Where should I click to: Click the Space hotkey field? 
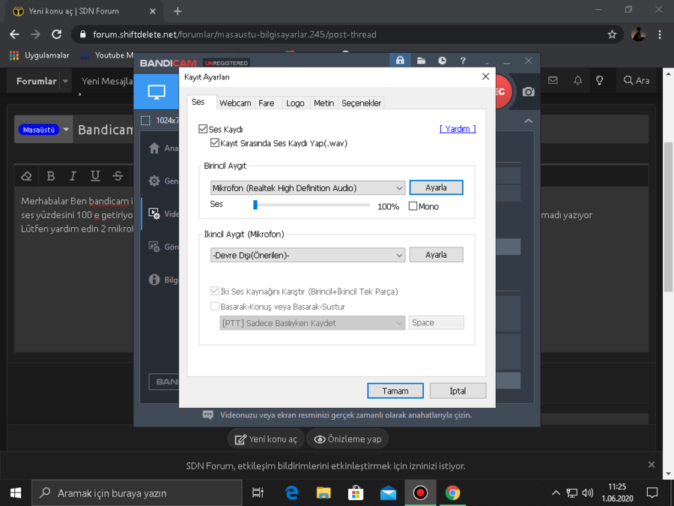coord(436,322)
